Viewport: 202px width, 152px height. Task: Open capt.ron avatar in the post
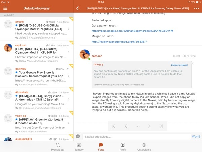click(x=85, y=54)
